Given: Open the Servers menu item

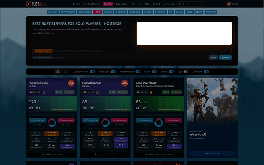Looking at the screenshot, I should click(x=77, y=4).
